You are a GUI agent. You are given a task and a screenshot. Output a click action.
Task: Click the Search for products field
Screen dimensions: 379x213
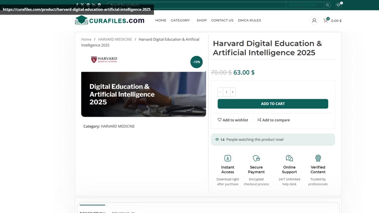click(196, 5)
